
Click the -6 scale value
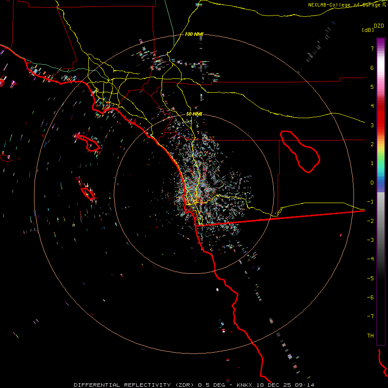click(370, 297)
